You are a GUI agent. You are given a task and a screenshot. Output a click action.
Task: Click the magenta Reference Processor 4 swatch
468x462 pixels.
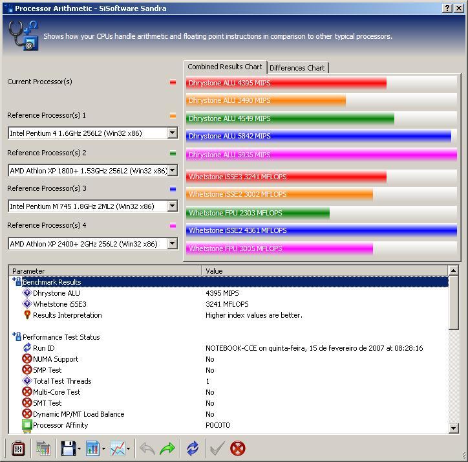coord(173,226)
